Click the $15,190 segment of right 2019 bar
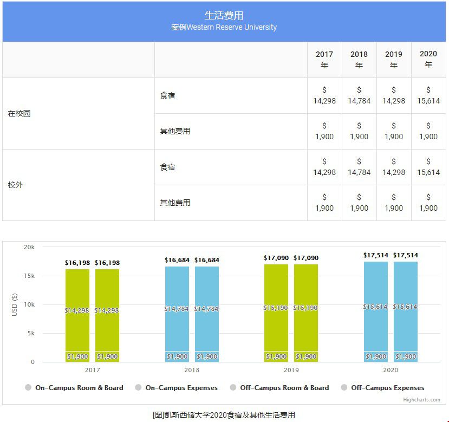The height and width of the screenshot is (422, 449). click(306, 308)
